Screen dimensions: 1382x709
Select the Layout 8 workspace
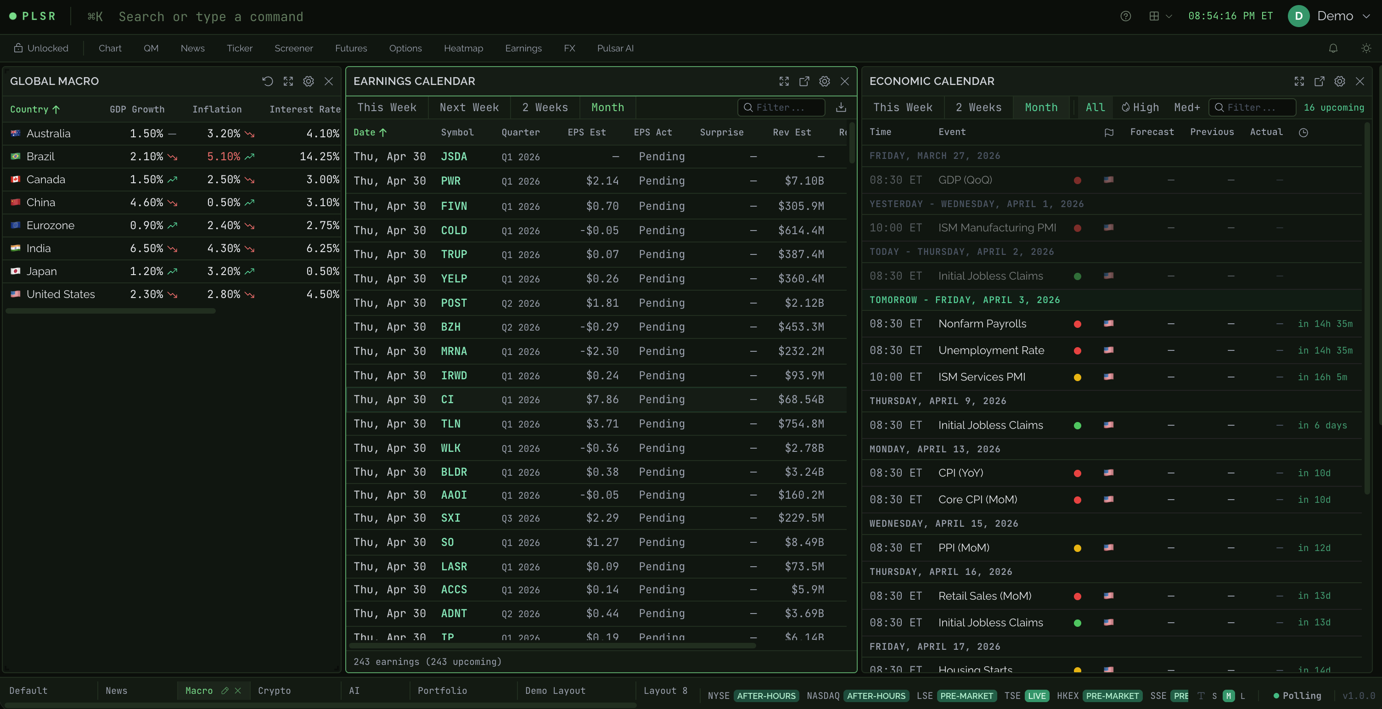click(665, 691)
